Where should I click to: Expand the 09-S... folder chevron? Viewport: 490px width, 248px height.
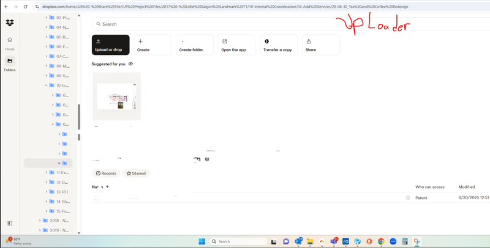pos(47,76)
